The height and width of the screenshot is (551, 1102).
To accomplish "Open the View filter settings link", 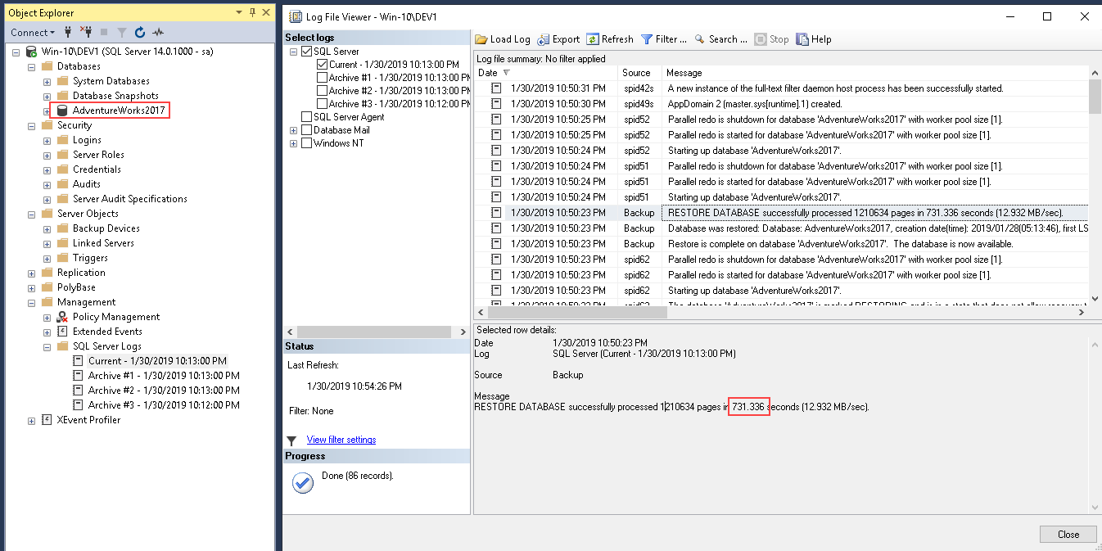I will (341, 440).
